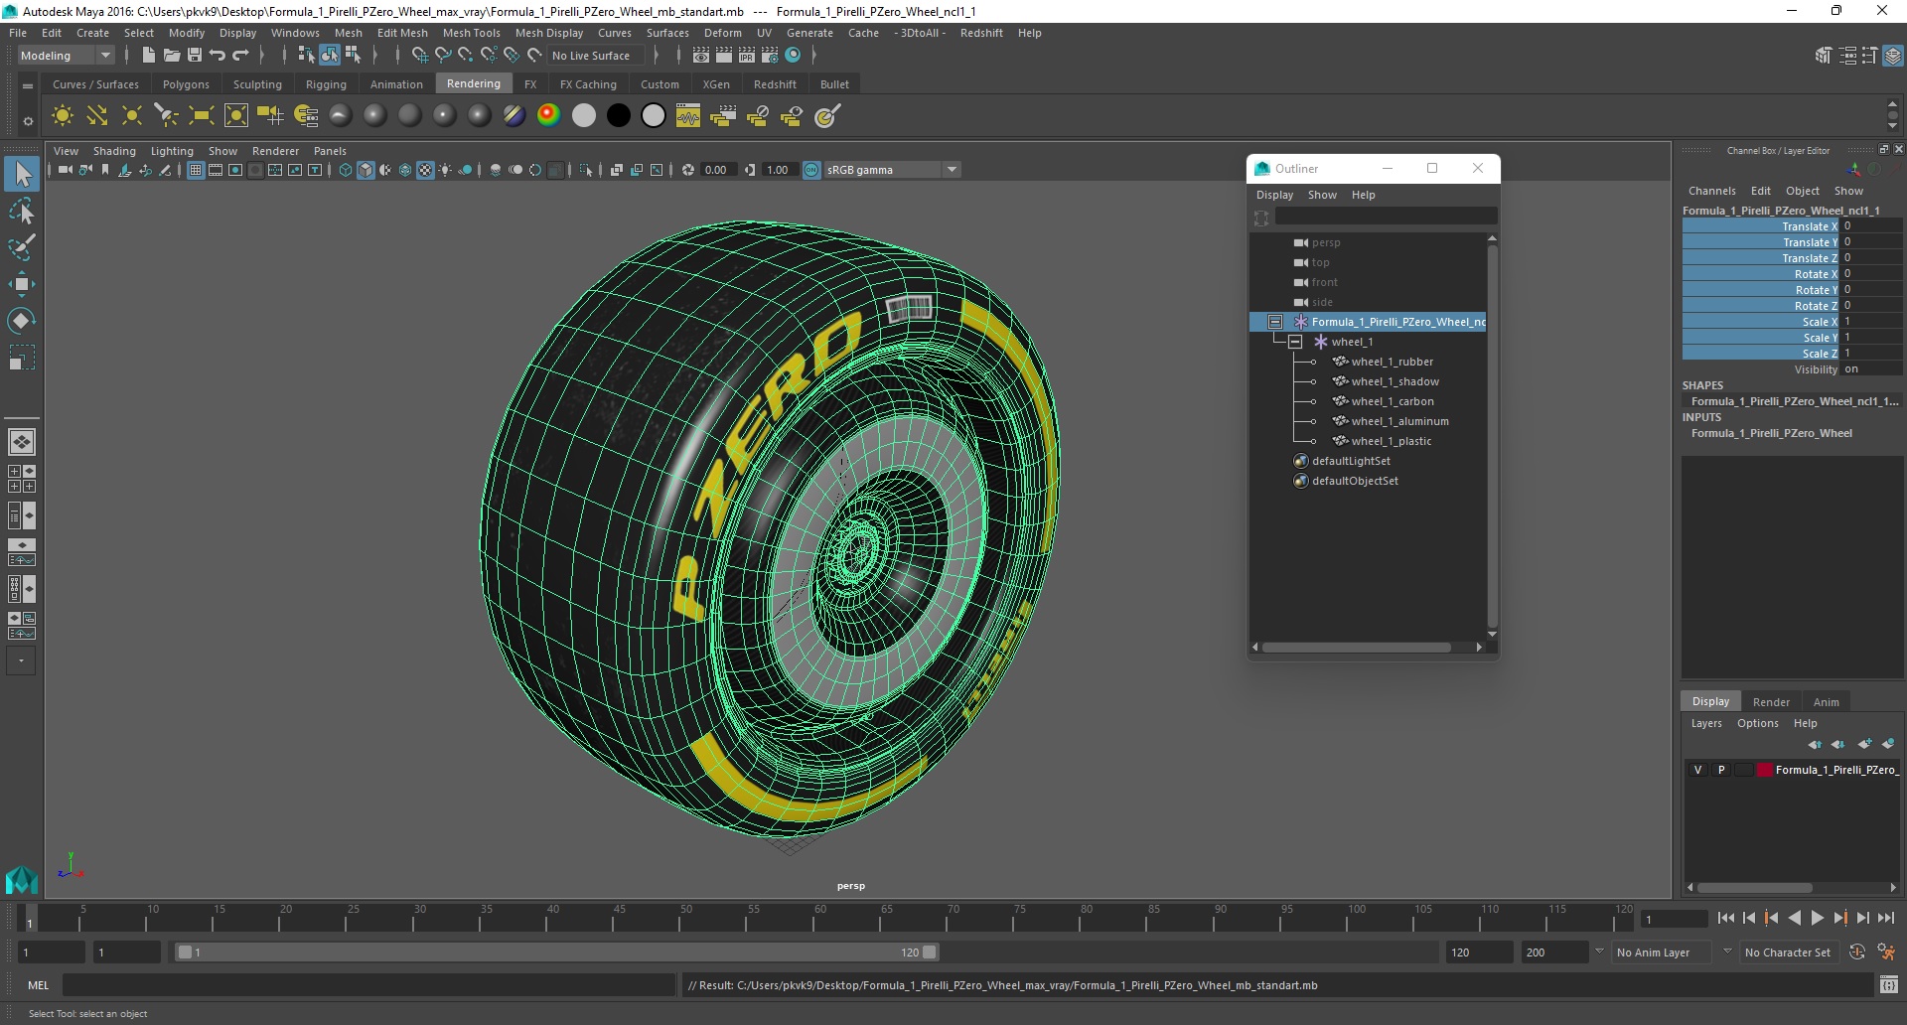Undo the last action
Image resolution: width=1907 pixels, height=1025 pixels.
(x=218, y=56)
